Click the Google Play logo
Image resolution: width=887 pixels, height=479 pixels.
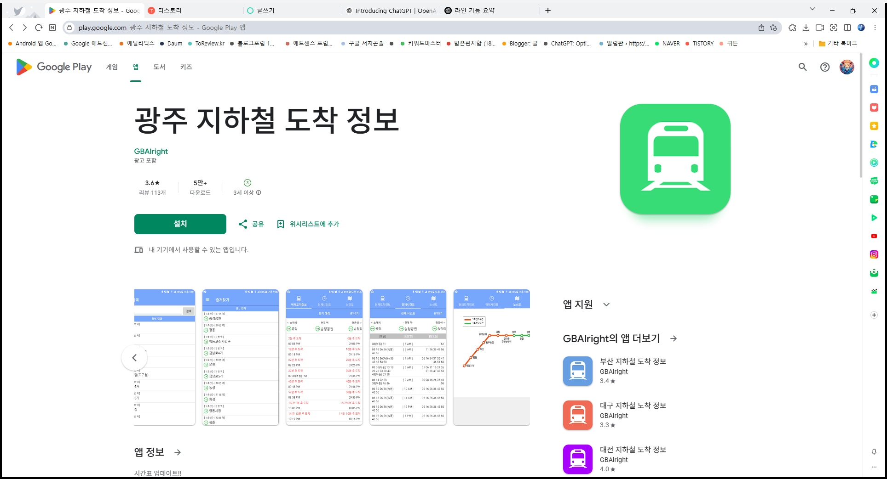click(x=53, y=67)
